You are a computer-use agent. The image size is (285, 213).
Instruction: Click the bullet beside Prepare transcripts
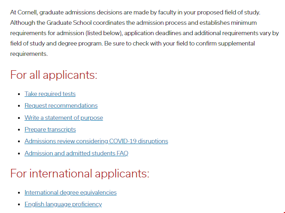19,130
